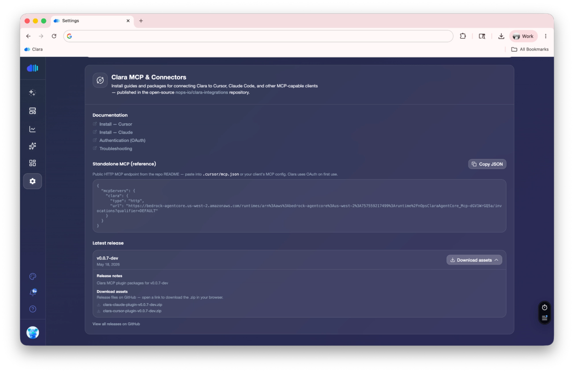This screenshot has height=372, width=574.
Task: Open the user avatar at sidebar bottom
Action: pos(33,333)
